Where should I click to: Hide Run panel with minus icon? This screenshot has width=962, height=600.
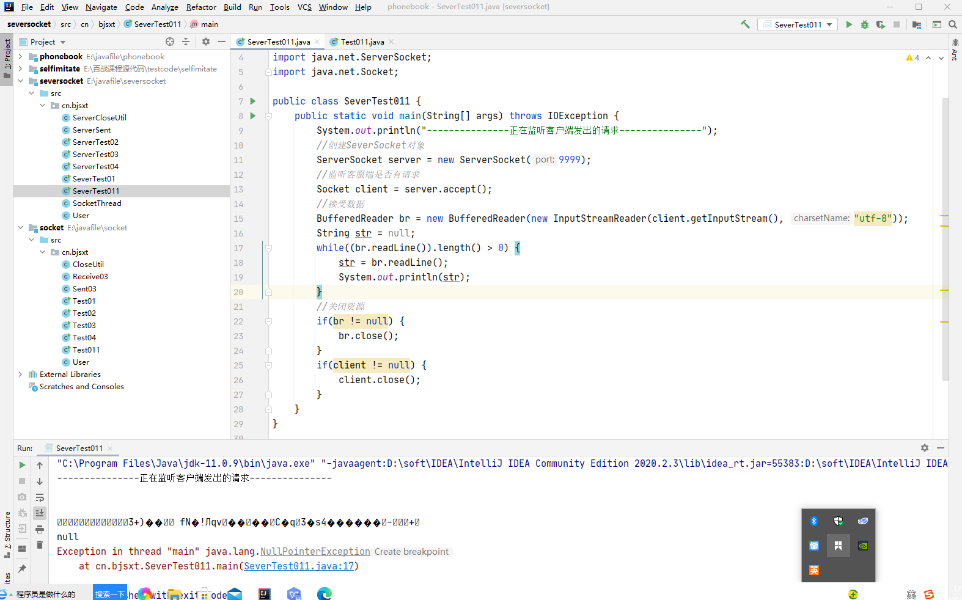941,448
